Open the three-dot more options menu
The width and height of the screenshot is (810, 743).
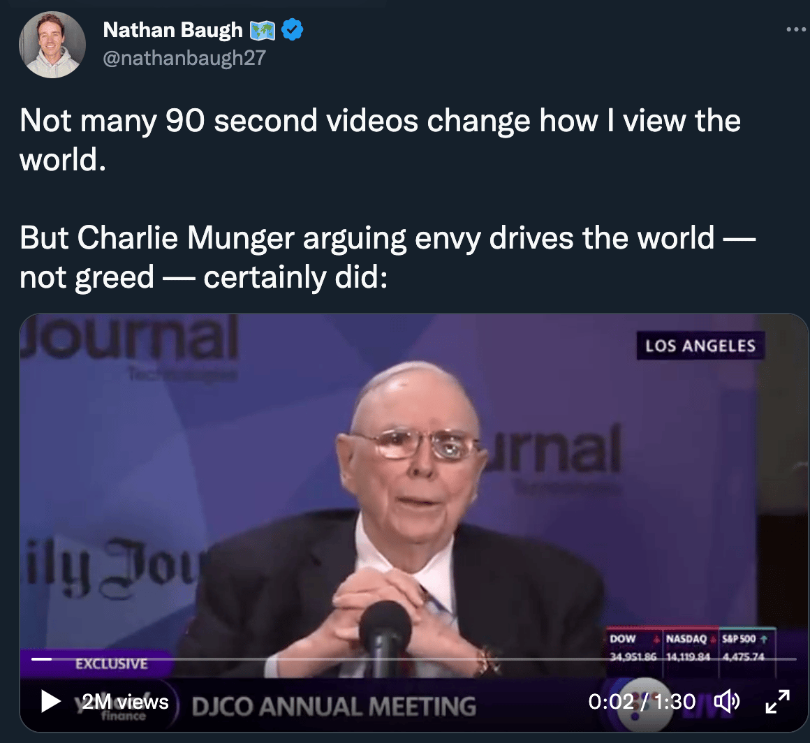[x=796, y=30]
